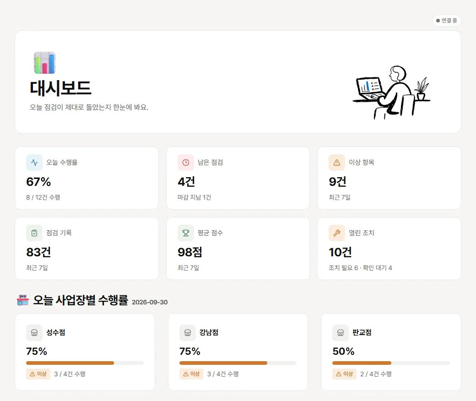
Task: Click 3 / 4건 수행 on 성수점 card
Action: pos(70,374)
